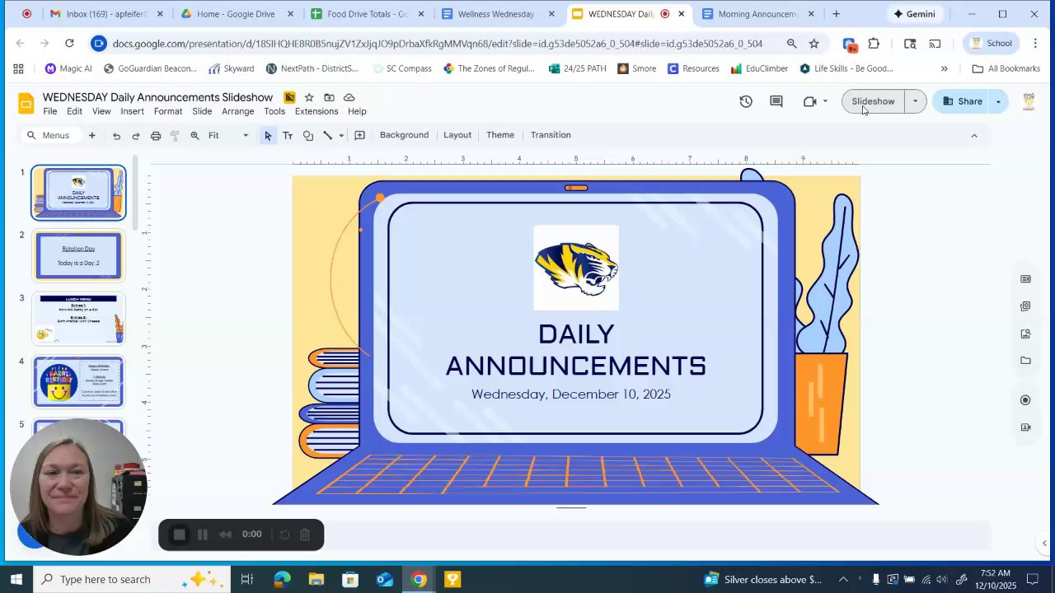Open the Extensions menu
Screen dimensions: 1055x593
pos(316,111)
